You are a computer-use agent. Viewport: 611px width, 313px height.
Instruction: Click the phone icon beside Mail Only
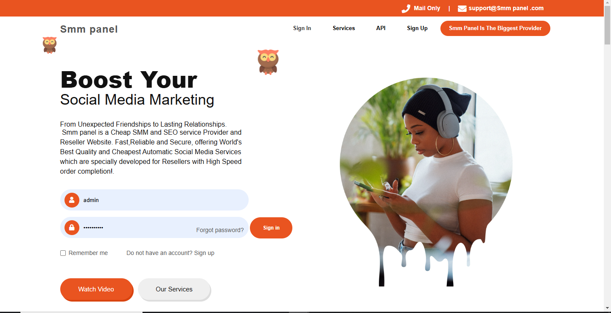406,9
